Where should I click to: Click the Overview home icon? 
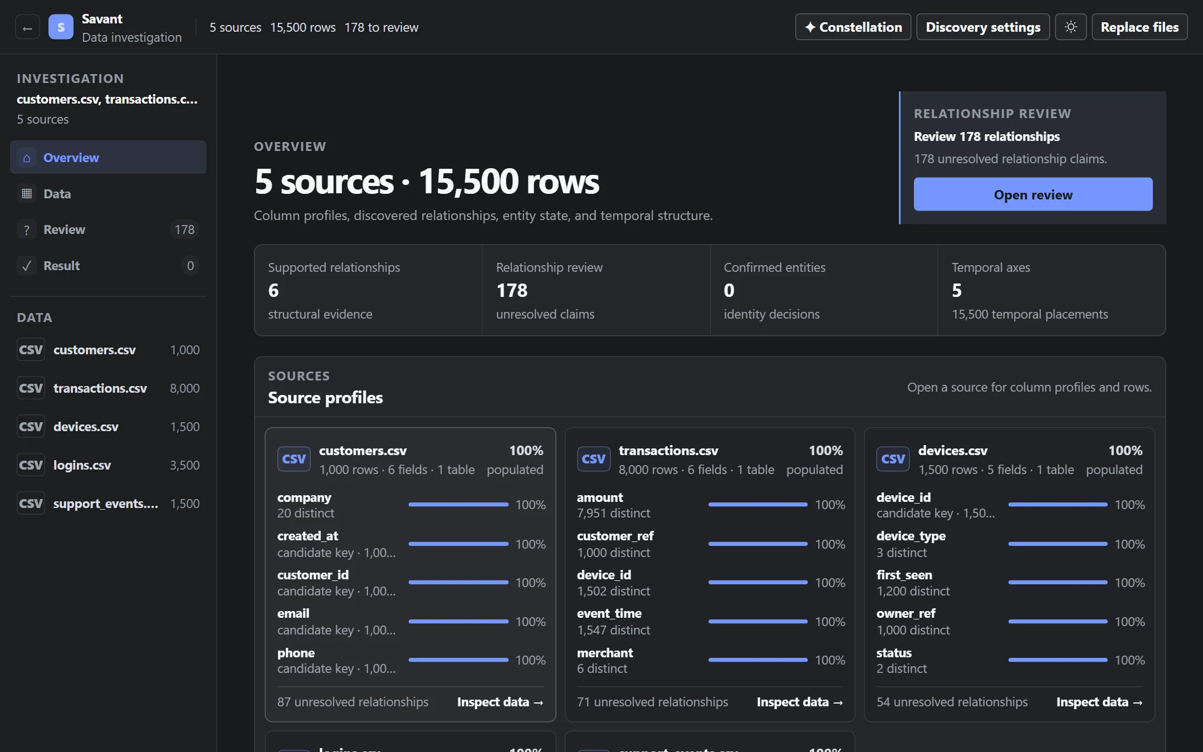click(27, 158)
